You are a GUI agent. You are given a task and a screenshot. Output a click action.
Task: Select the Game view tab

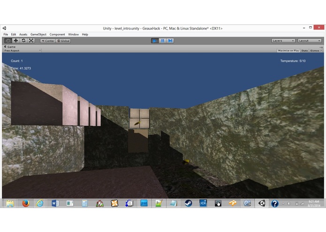pyautogui.click(x=10, y=47)
